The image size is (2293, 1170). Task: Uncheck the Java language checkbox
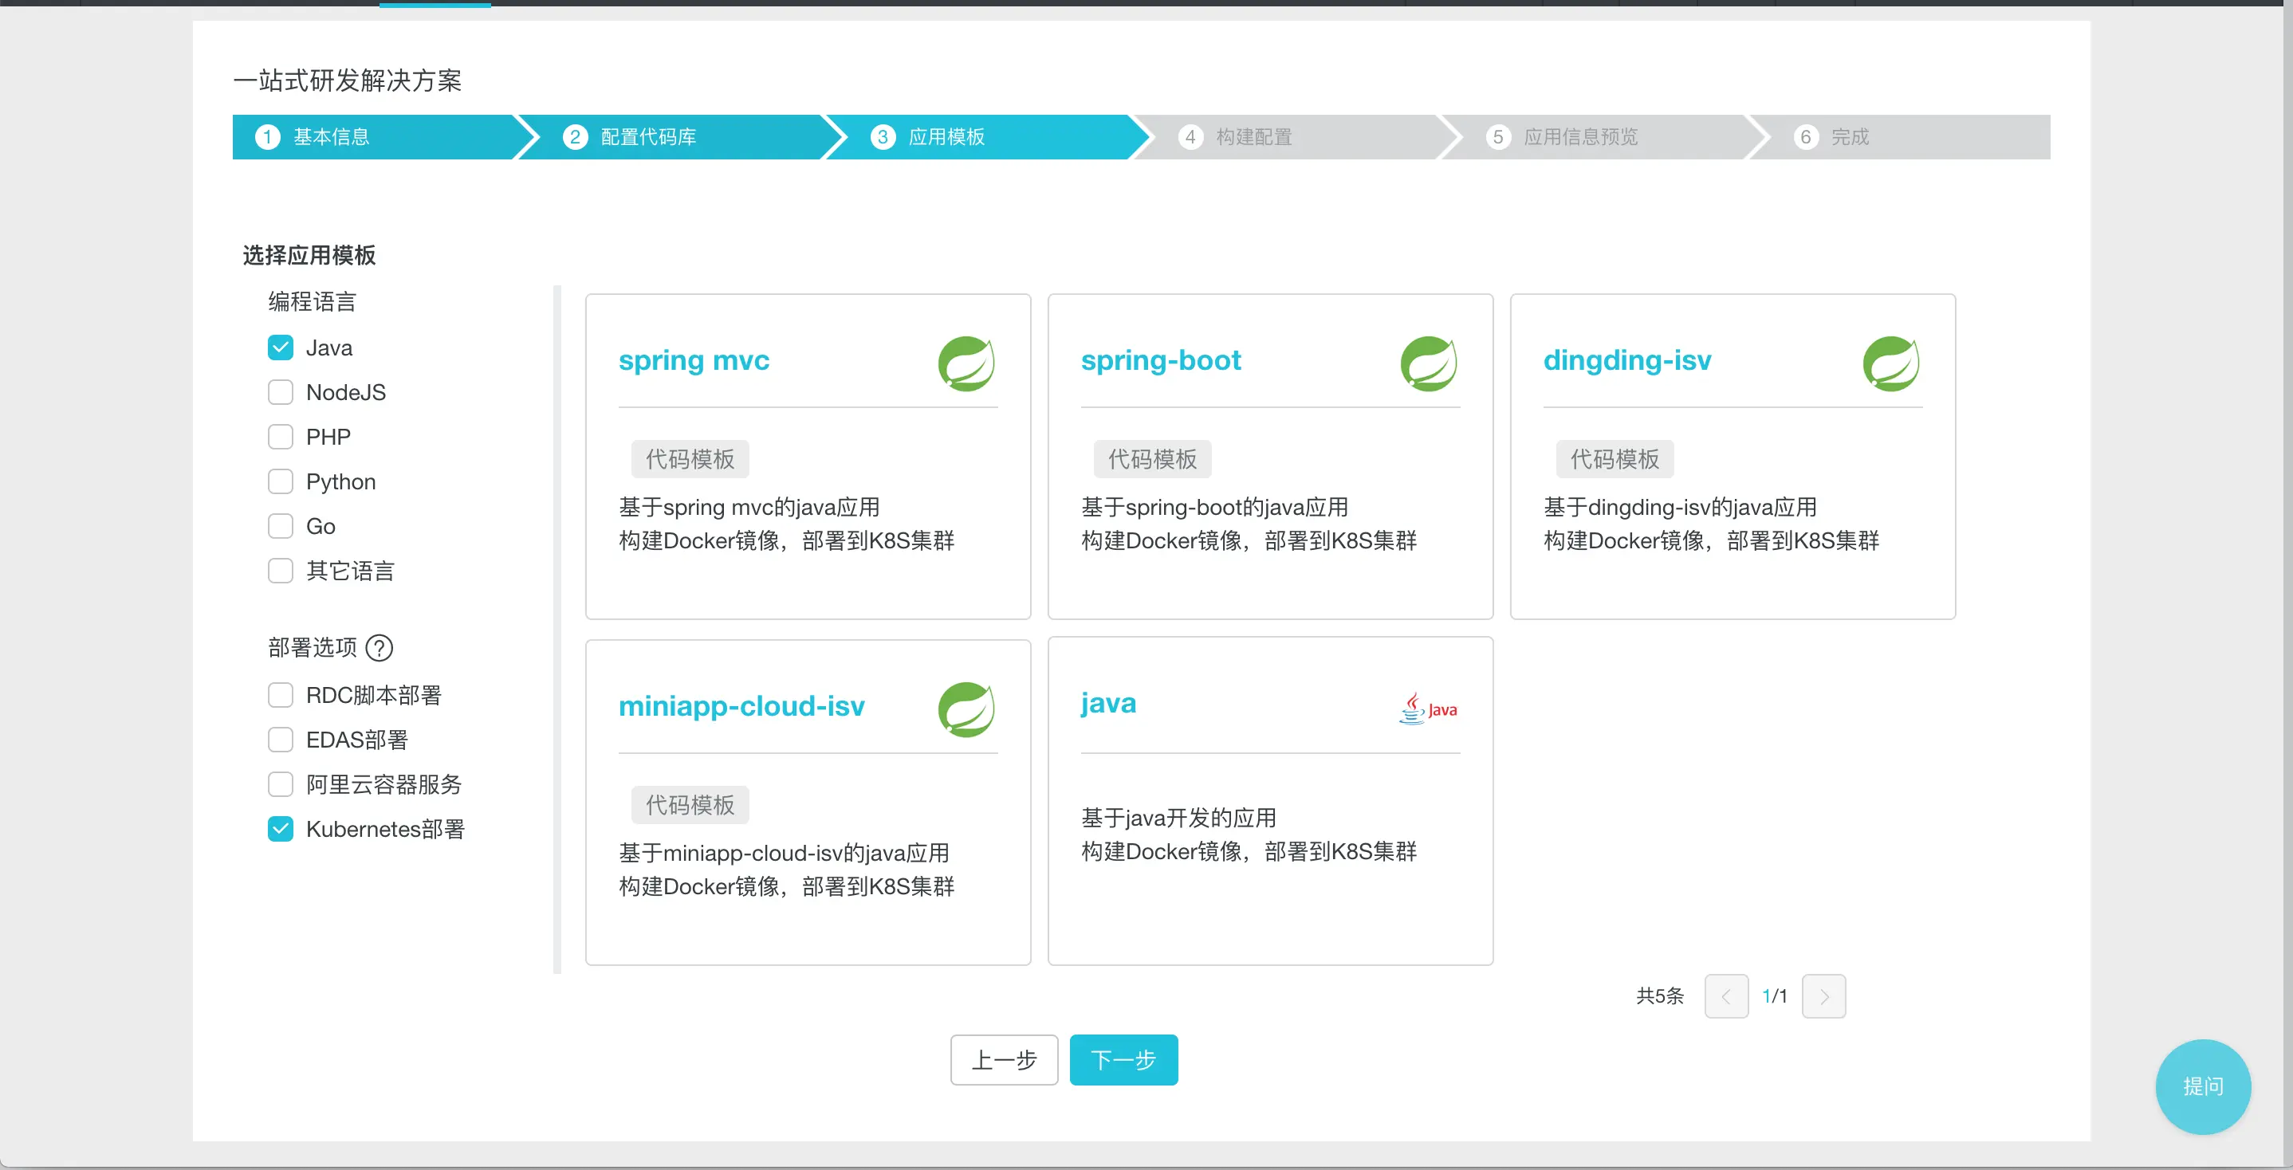[x=281, y=347]
